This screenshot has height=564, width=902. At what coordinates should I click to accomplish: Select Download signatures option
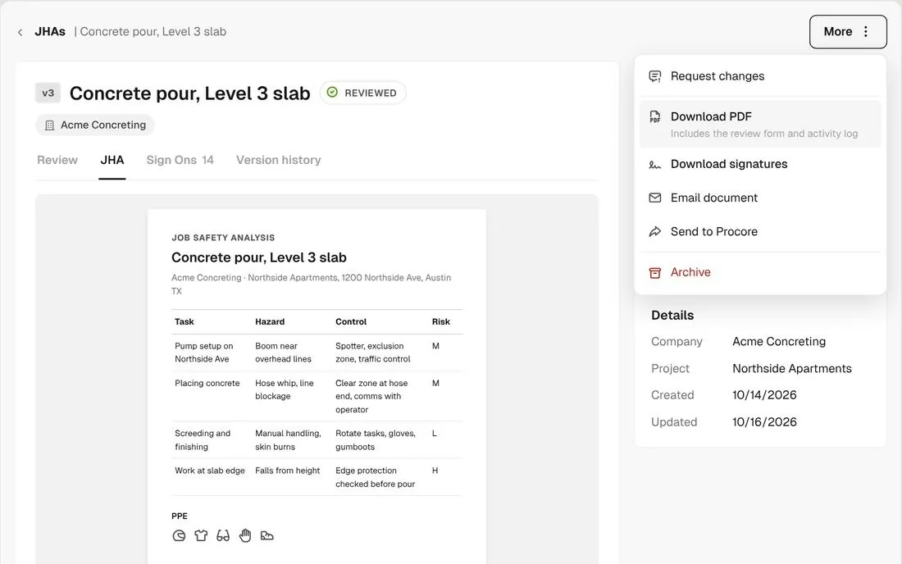pyautogui.click(x=760, y=164)
